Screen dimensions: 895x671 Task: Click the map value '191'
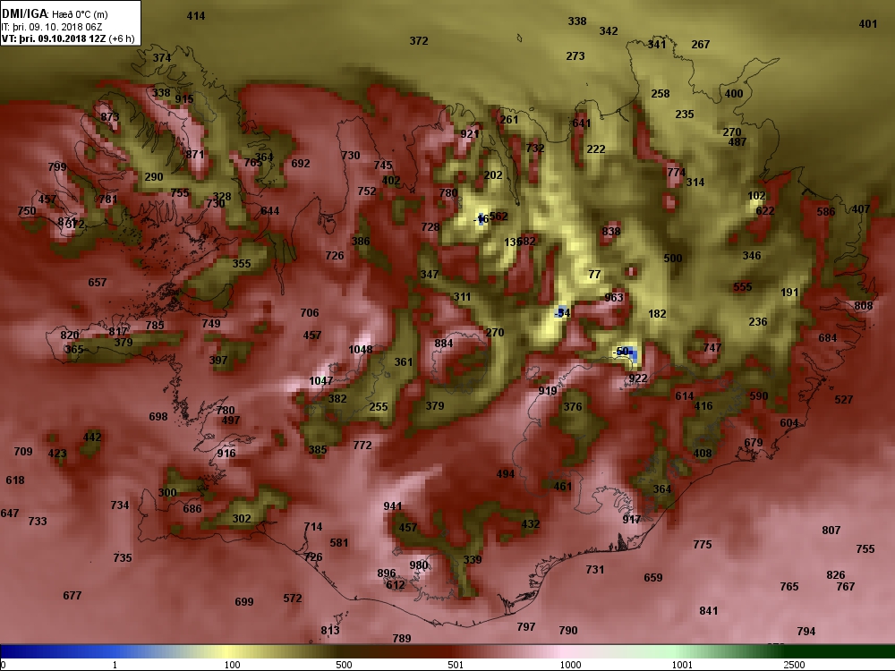click(789, 293)
